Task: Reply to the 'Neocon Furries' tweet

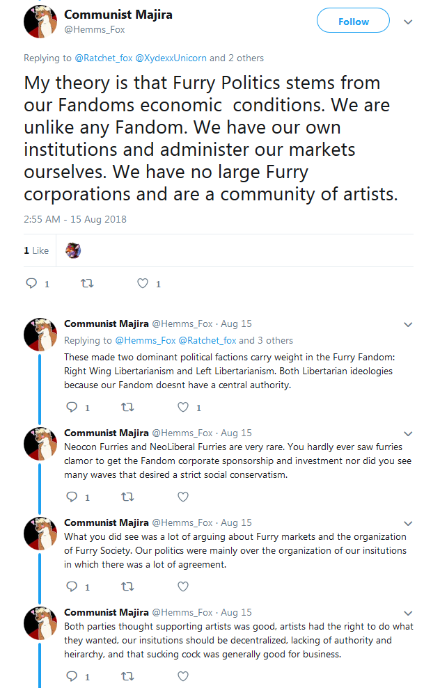Action: coord(72,497)
